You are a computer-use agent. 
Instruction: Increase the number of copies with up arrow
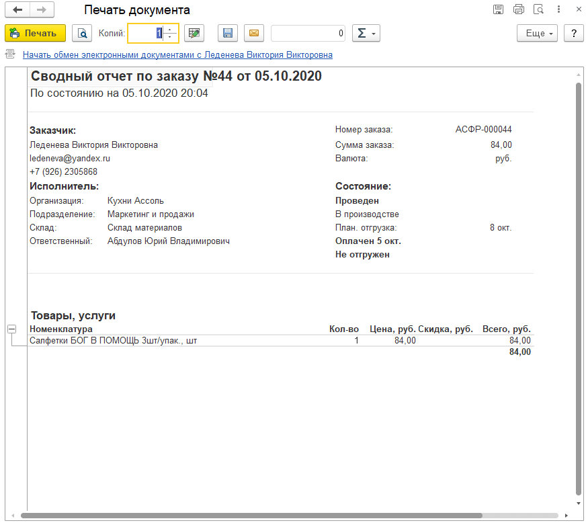170,30
